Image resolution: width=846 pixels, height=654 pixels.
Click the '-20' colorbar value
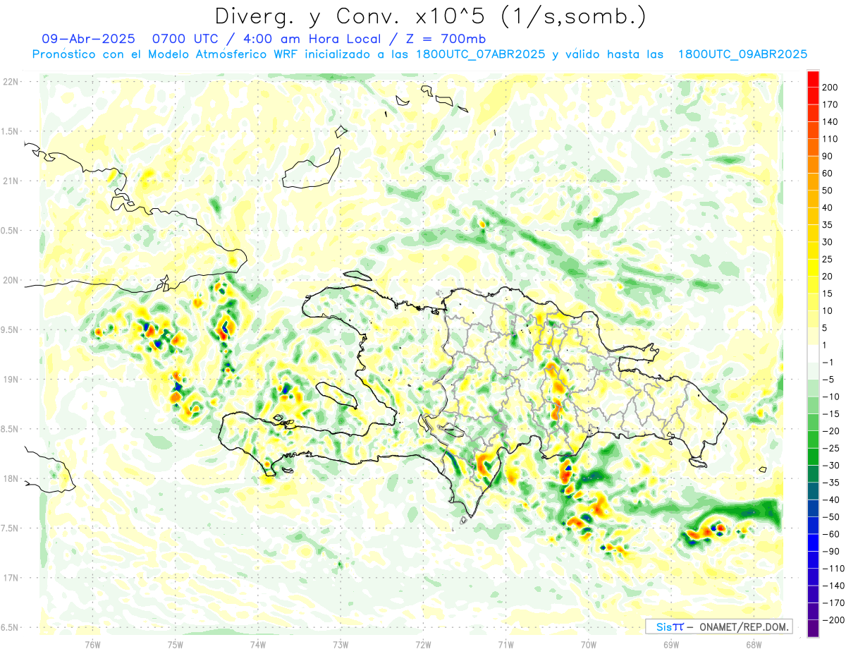[830, 431]
